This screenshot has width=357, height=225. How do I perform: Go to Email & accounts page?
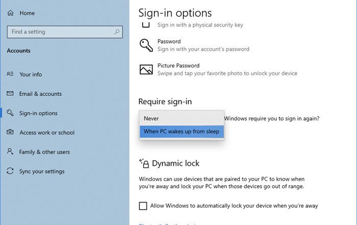coord(40,94)
